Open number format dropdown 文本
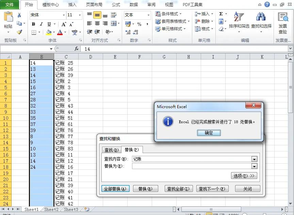The height and width of the screenshot is (215, 294). pos(148,15)
